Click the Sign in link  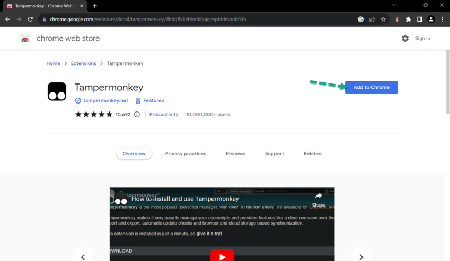(x=422, y=39)
